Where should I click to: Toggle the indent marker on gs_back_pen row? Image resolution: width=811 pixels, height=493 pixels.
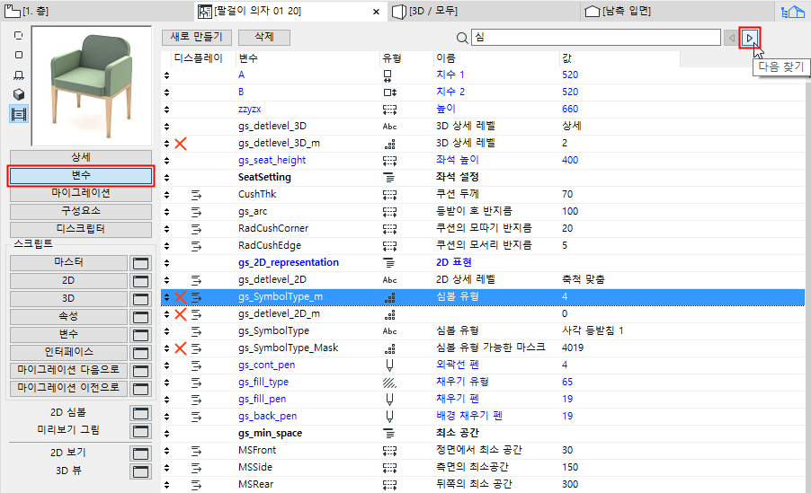(x=196, y=417)
